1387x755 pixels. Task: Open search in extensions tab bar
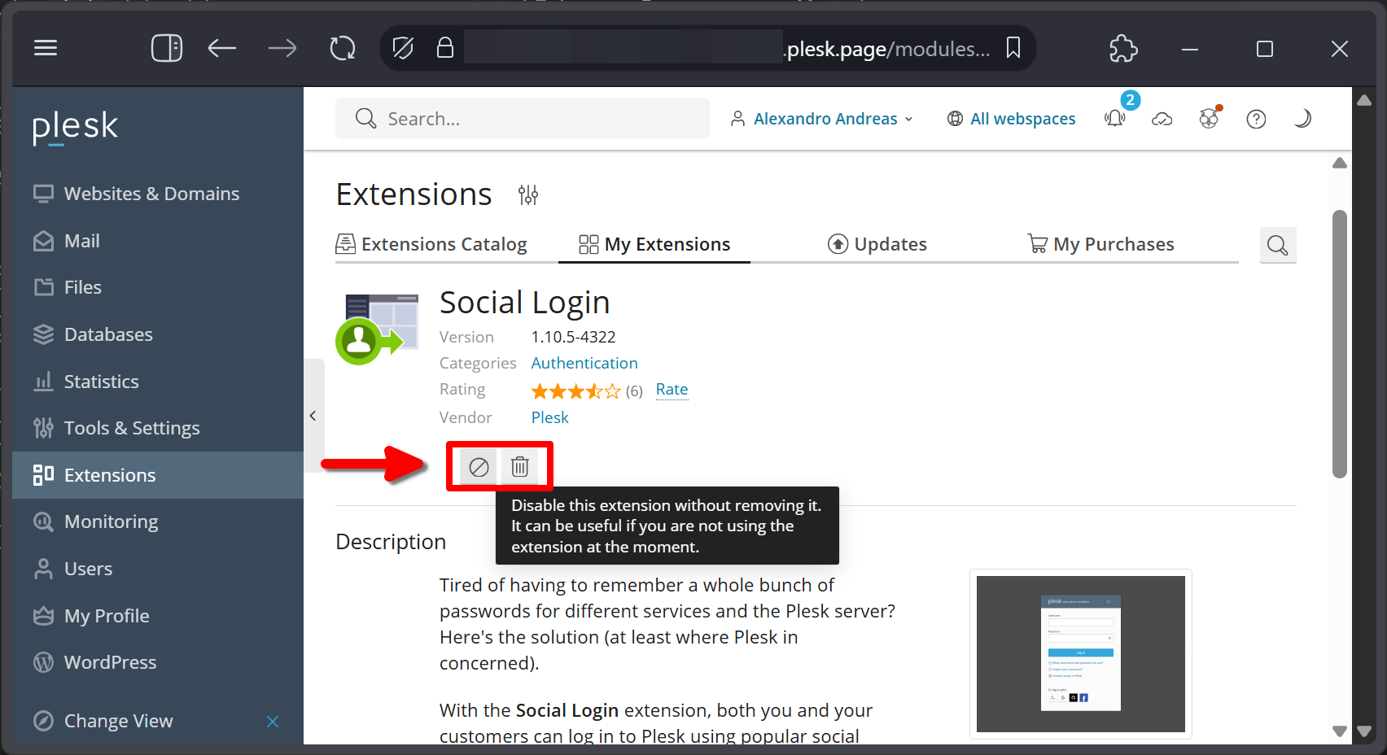pyautogui.click(x=1278, y=245)
